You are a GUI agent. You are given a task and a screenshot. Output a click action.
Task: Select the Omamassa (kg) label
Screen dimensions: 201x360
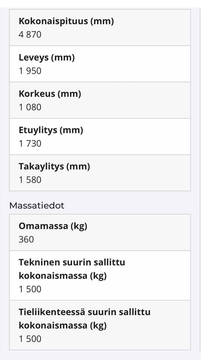(53, 226)
